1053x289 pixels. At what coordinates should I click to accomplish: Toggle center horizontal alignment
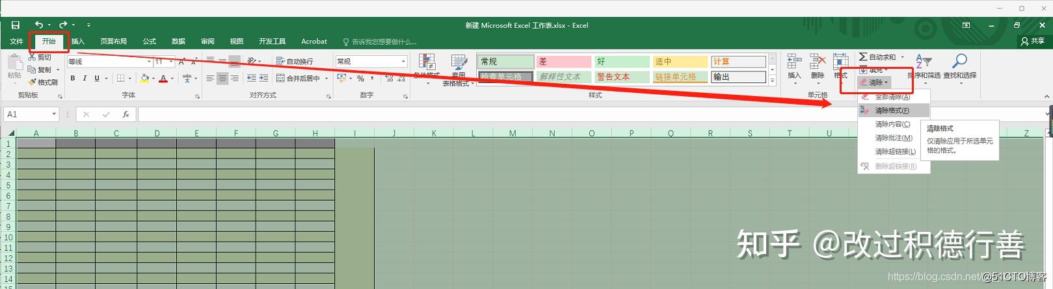tap(222, 78)
